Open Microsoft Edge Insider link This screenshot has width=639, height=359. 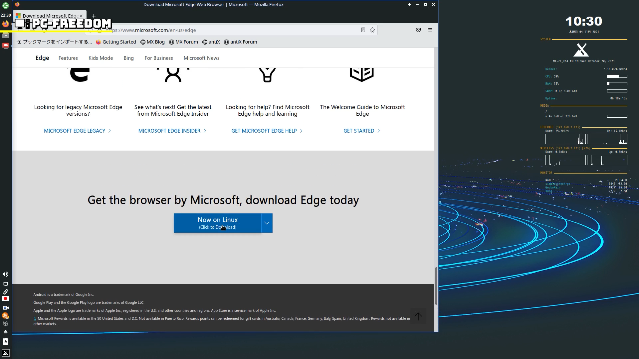click(169, 131)
